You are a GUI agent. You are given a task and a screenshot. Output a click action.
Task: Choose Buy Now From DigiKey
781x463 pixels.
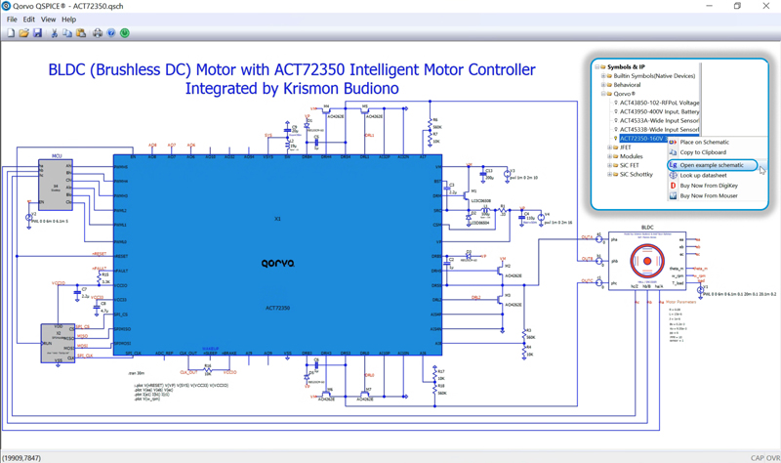(709, 186)
